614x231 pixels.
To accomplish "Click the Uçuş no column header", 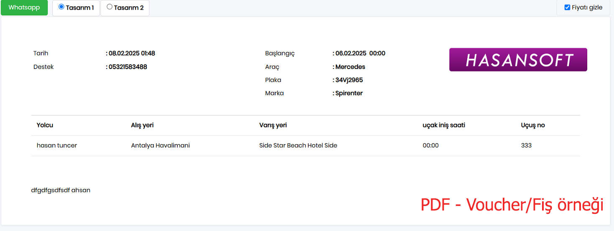I will [x=533, y=125].
